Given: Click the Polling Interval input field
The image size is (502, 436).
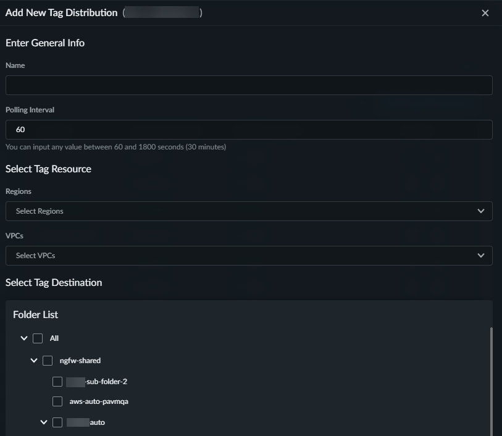Looking at the screenshot, I should point(249,130).
